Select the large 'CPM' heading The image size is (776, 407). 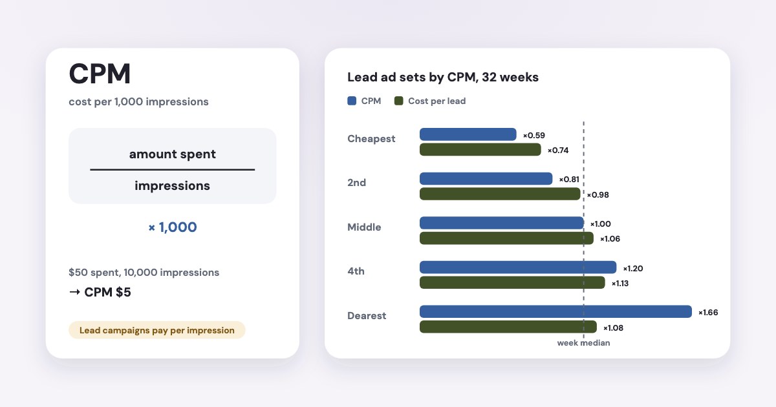click(100, 74)
